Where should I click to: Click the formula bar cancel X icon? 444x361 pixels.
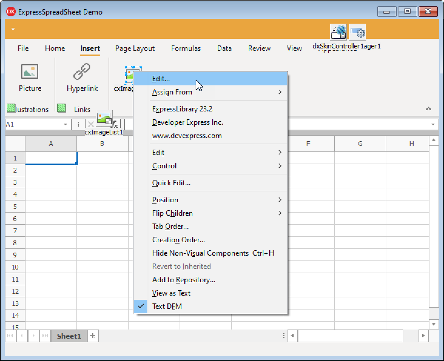point(90,124)
